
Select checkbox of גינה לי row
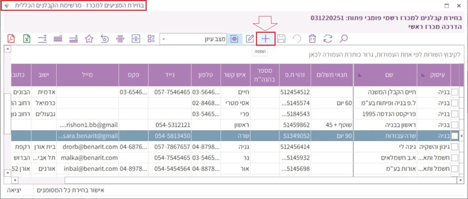pos(455,147)
